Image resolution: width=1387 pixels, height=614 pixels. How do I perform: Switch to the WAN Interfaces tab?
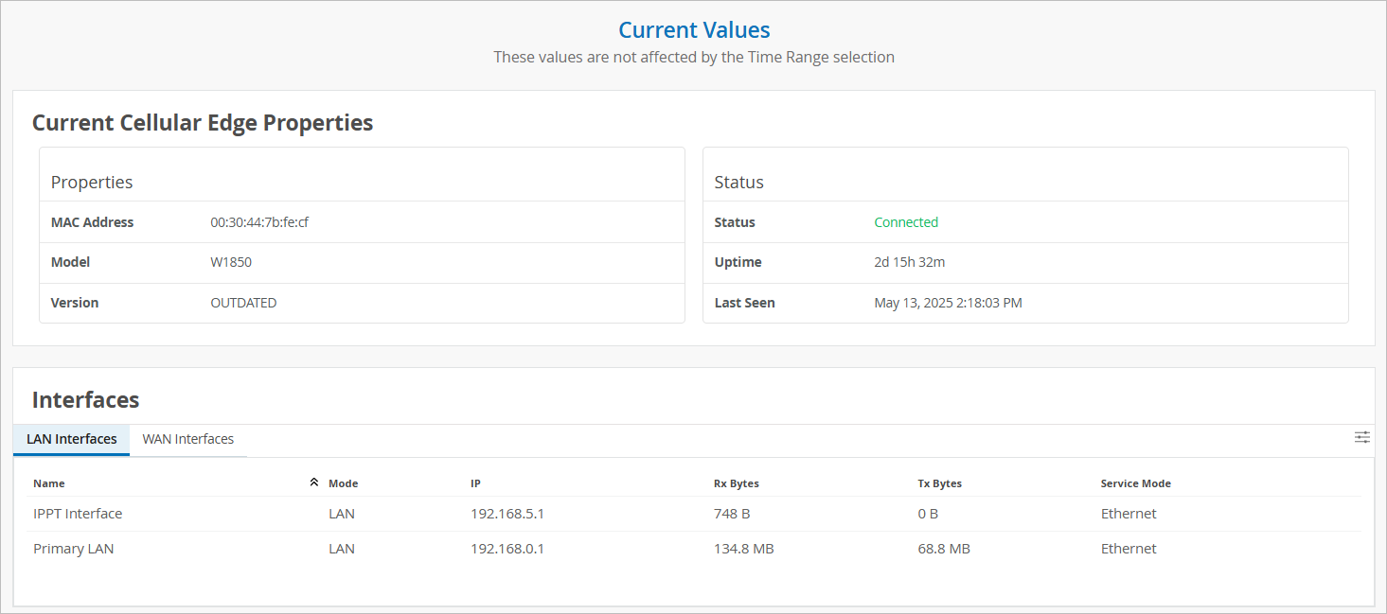click(187, 439)
